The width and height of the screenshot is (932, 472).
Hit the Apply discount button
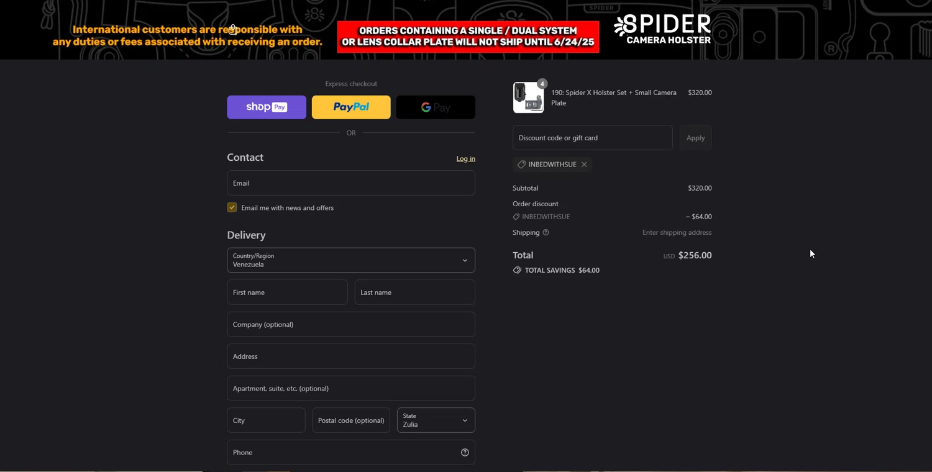695,138
